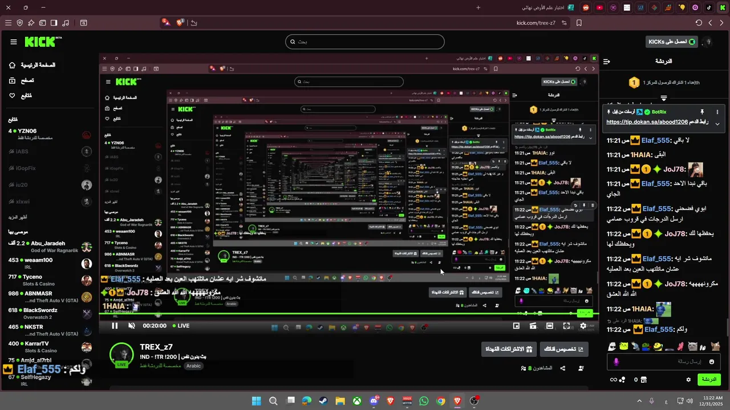
Task: Open the browser music player icon
Action: 65,23
